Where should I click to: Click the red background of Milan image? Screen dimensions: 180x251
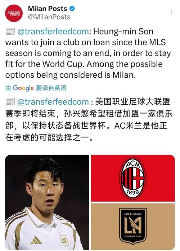[x=104, y=178]
